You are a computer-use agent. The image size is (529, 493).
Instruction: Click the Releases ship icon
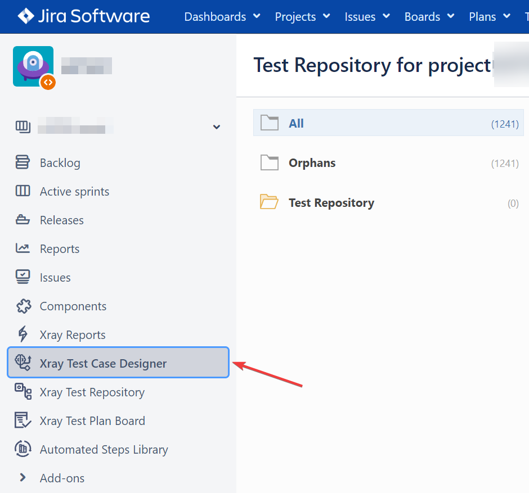click(23, 219)
